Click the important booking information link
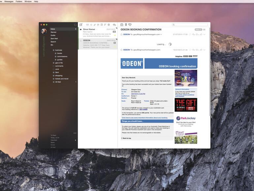The width and height of the screenshot is (254, 191). pyautogui.click(x=145, y=118)
